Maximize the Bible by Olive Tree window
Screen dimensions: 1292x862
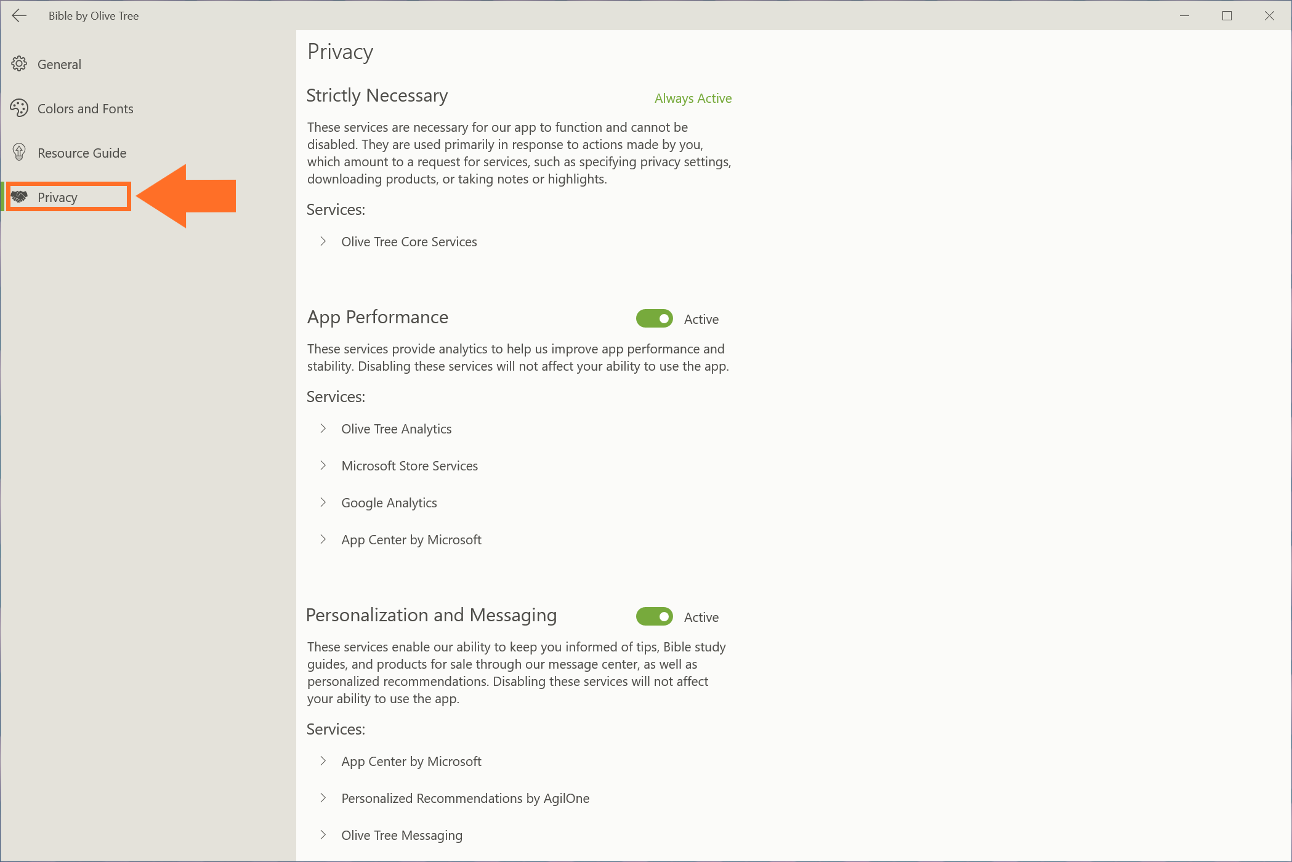point(1227,16)
